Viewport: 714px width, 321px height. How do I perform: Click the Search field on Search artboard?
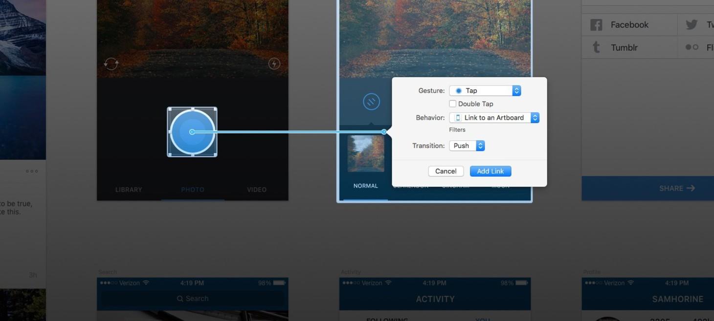tap(193, 299)
